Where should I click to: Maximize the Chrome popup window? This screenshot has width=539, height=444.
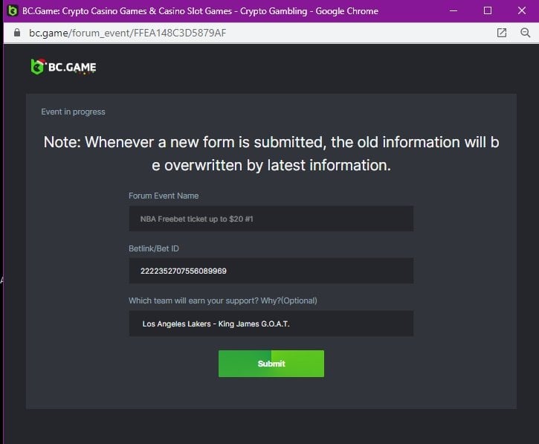(488, 10)
